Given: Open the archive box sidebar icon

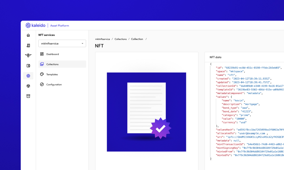Looking at the screenshot, I should click(28, 96).
